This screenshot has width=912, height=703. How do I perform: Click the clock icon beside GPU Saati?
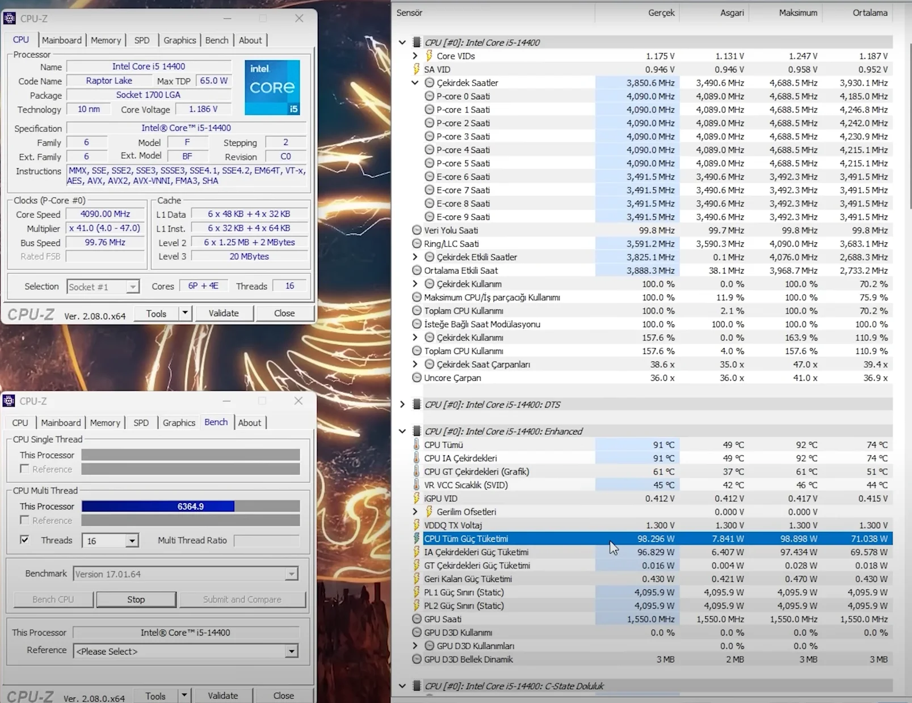coord(417,619)
